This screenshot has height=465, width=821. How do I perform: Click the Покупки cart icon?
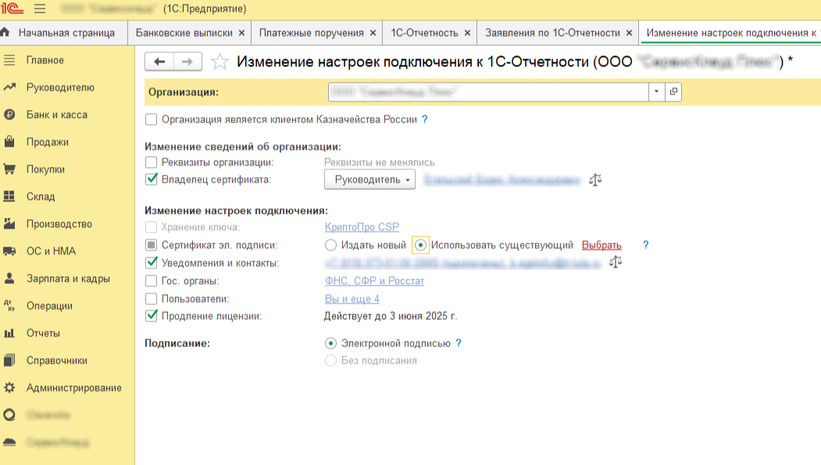click(x=9, y=169)
